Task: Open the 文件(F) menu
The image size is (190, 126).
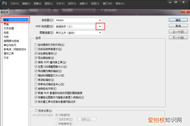Action: tap(15, 3)
